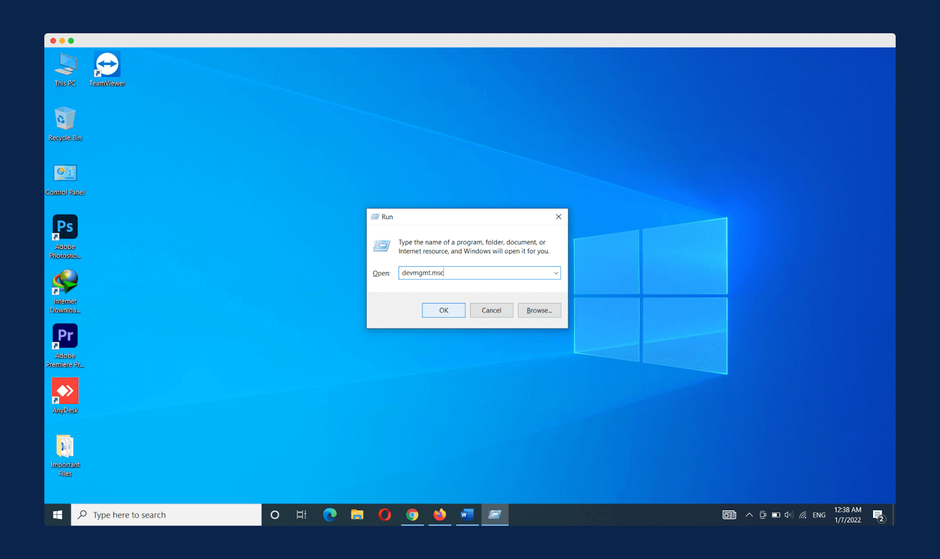The image size is (940, 559).
Task: Show hidden system tray icons
Action: tap(749, 515)
